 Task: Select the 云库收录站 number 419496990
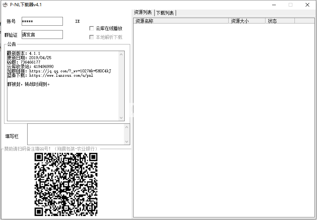(x=44, y=66)
